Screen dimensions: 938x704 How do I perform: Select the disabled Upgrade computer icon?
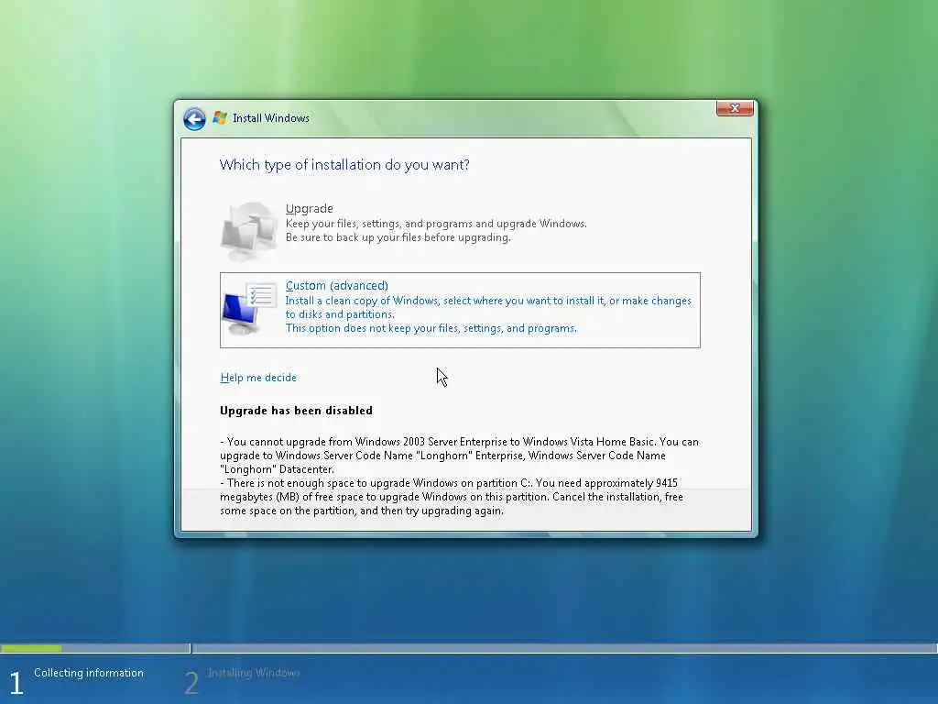coord(249,231)
